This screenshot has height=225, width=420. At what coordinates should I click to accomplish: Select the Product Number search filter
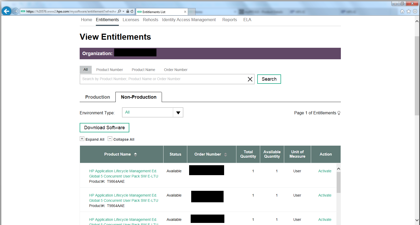[x=109, y=70]
